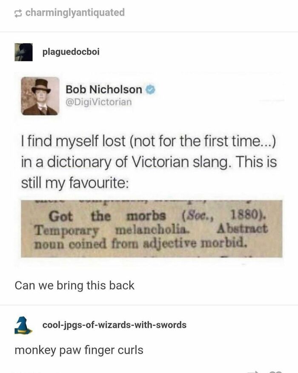Click the 'Can we bring this back' comment
Viewport: 298px width, 373px height.
pos(74,286)
